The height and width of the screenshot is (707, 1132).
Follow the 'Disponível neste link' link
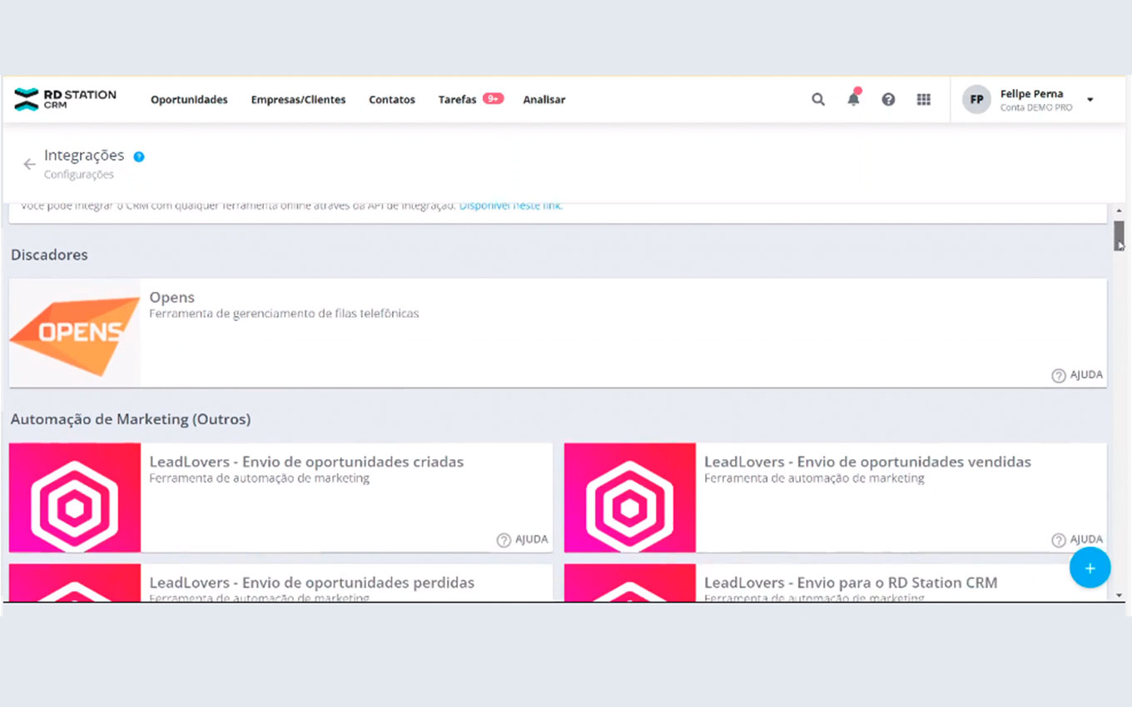pos(511,205)
